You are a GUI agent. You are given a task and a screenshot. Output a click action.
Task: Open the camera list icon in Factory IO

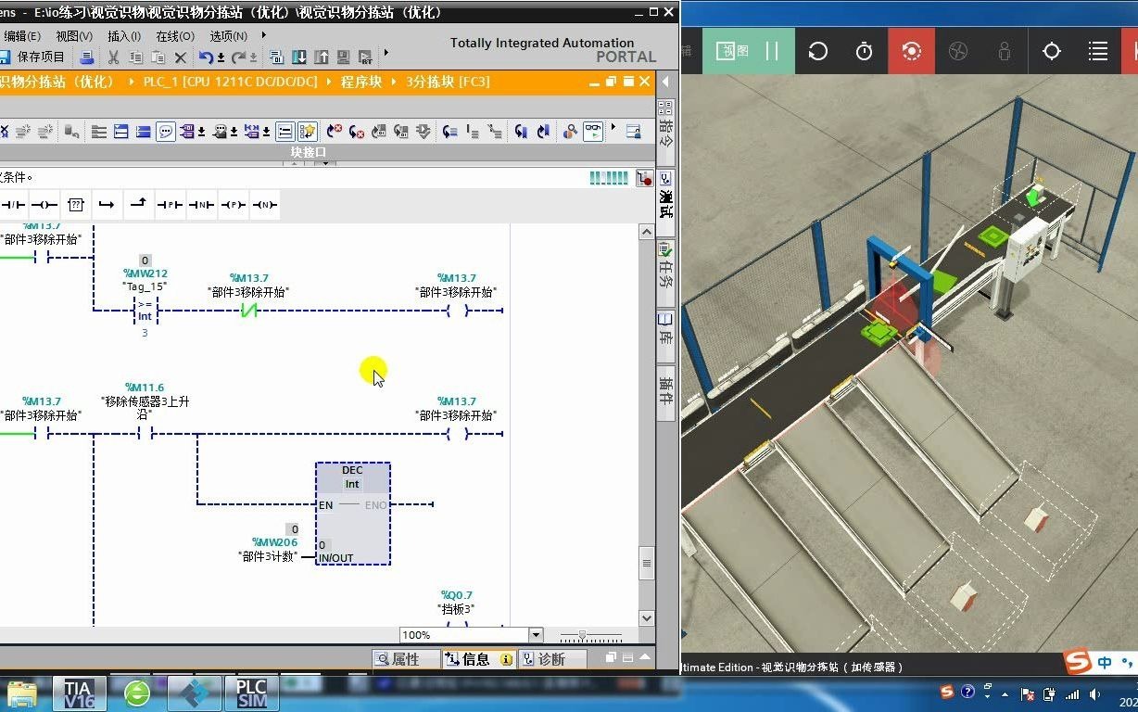coord(1097,52)
